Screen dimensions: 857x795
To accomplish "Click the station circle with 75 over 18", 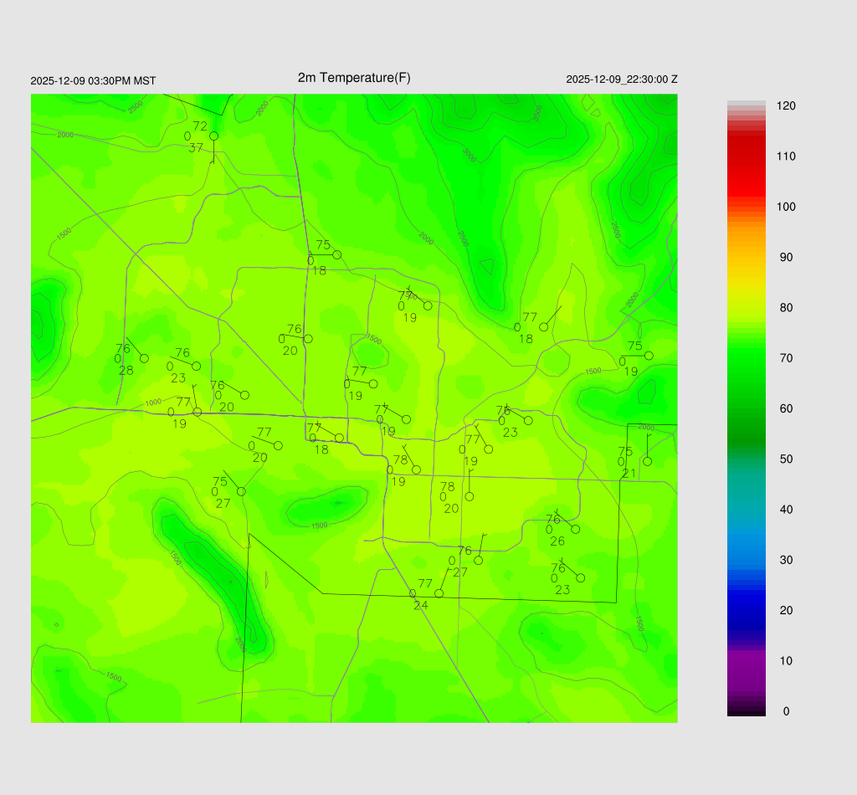I will pos(336,254).
